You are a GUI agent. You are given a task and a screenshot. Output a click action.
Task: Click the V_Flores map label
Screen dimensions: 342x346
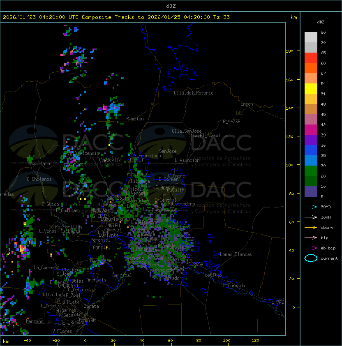tap(62, 331)
